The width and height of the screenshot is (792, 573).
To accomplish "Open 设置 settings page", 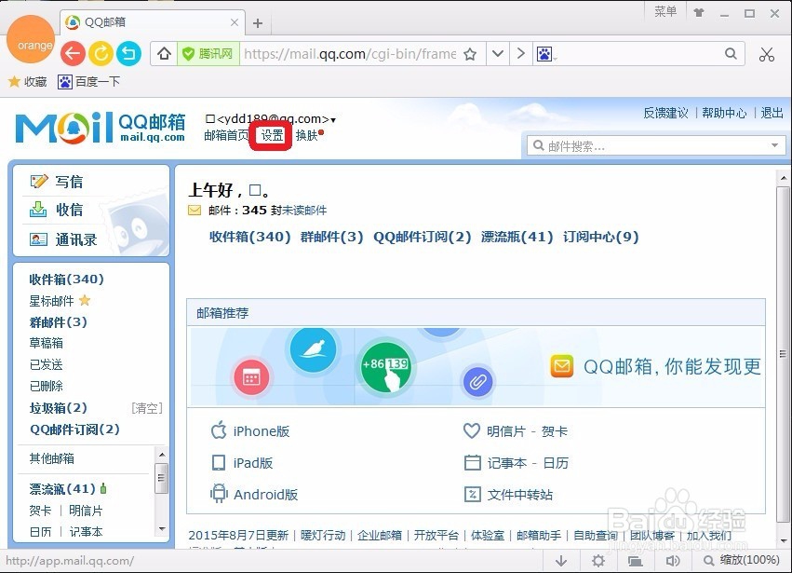I will (272, 135).
